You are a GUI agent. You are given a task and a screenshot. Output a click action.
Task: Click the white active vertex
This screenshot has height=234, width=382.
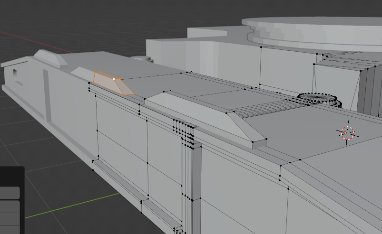(114, 79)
